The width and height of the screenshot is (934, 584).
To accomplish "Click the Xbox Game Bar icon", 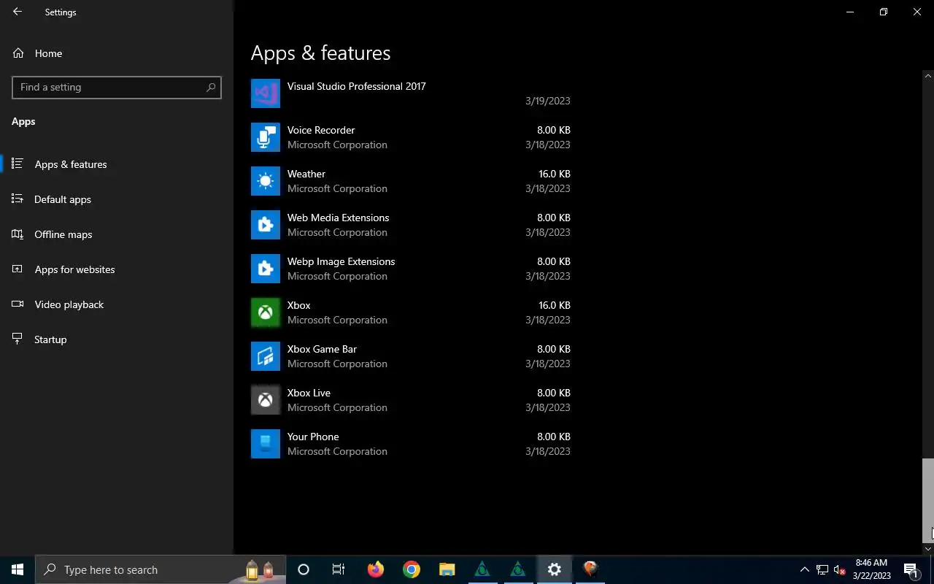I will coord(266,356).
